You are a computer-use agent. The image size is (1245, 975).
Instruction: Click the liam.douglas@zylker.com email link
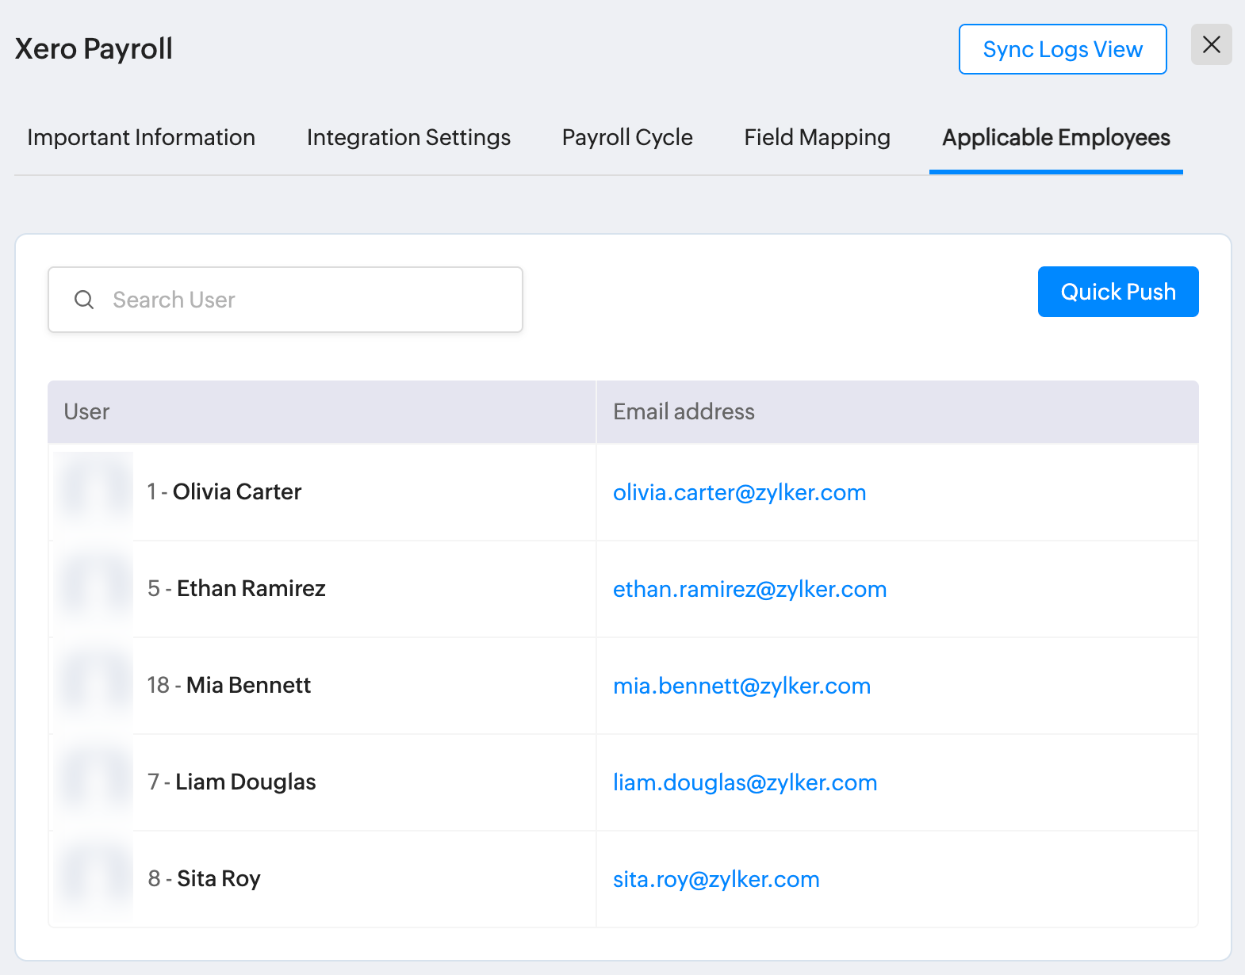click(x=745, y=782)
